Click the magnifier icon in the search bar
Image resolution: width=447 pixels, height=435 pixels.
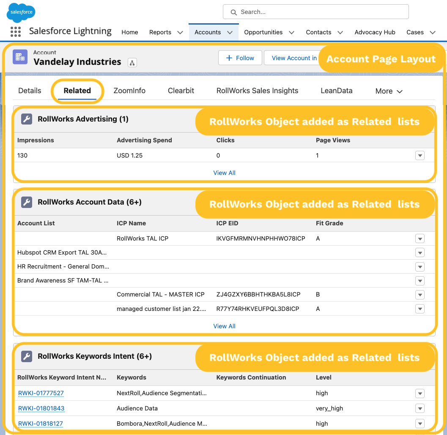pyautogui.click(x=233, y=12)
